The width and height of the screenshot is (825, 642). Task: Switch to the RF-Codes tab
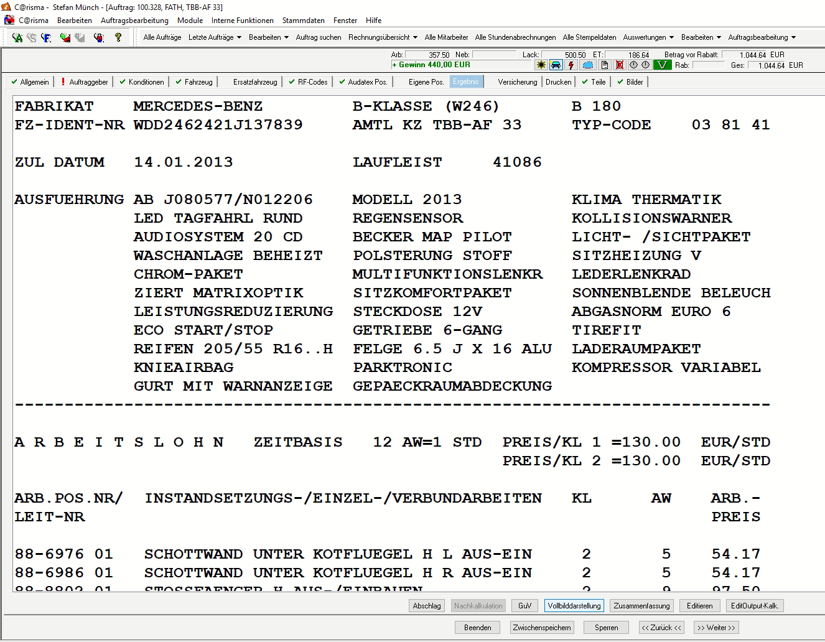(x=308, y=82)
